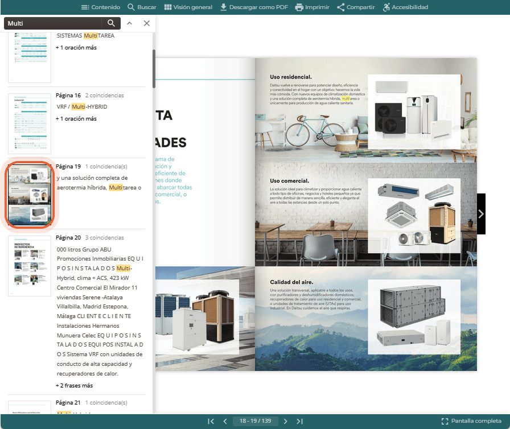Collapse search results with the up chevron
Screen dimensions: 510x429
pyautogui.click(x=129, y=23)
